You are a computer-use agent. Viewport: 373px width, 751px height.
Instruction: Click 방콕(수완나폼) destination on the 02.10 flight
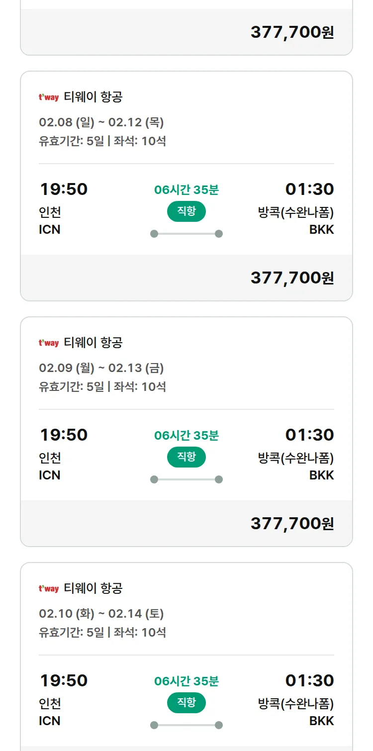[x=296, y=704]
